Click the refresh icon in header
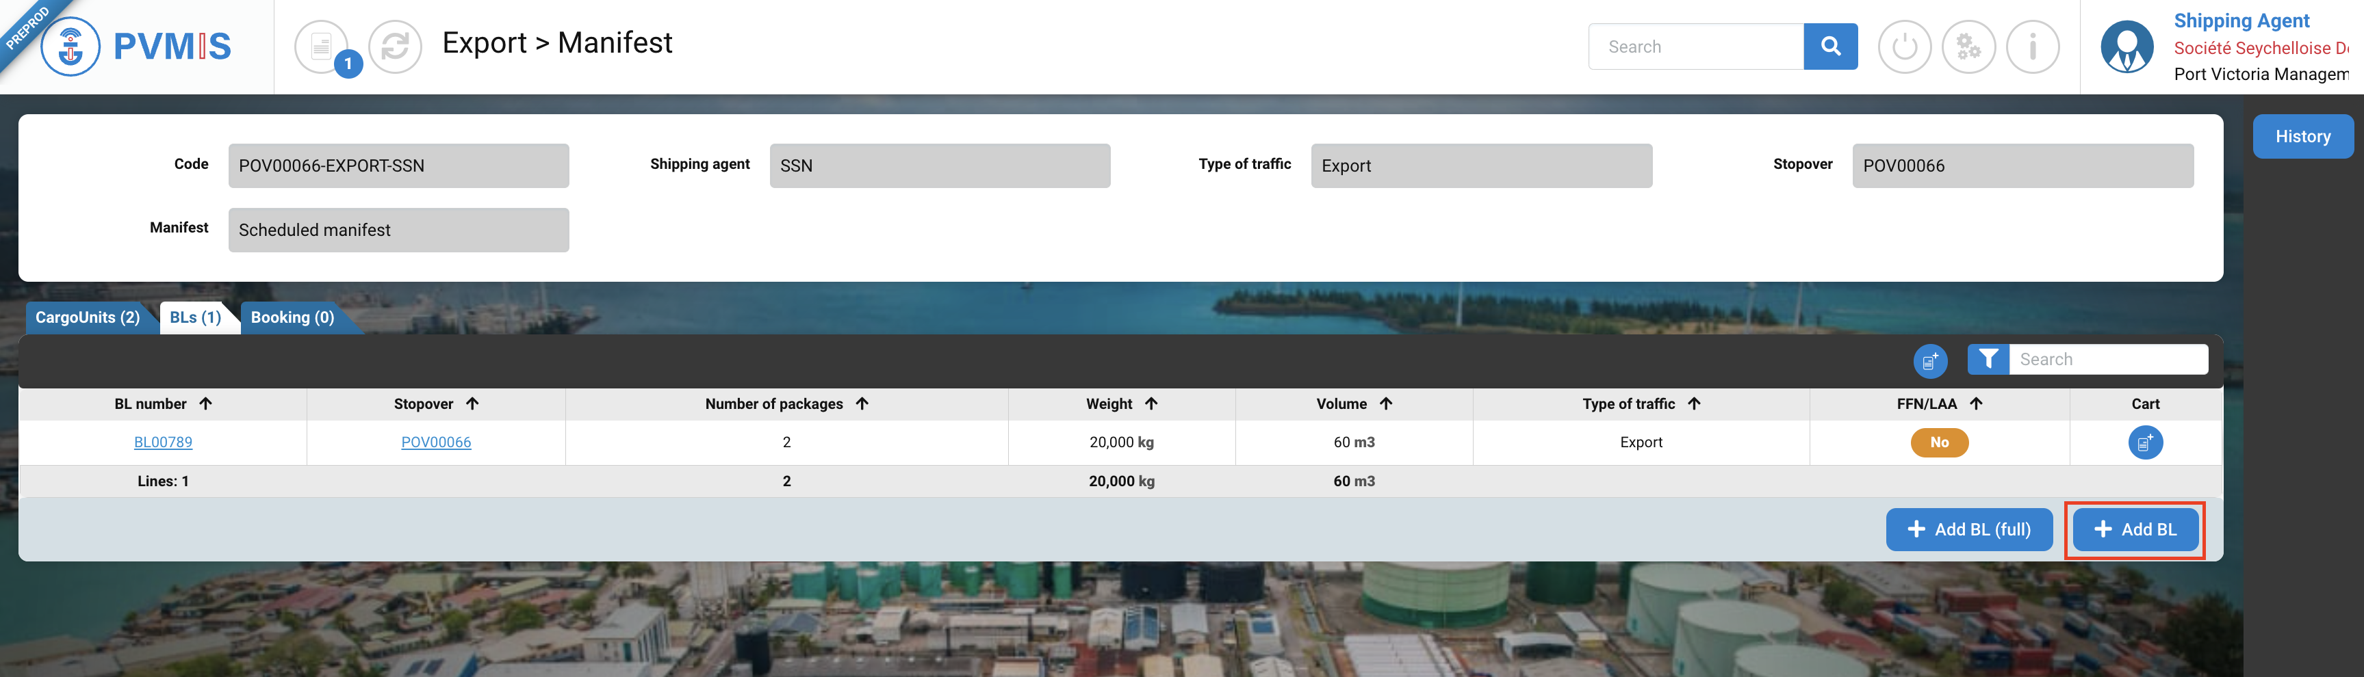Image resolution: width=2364 pixels, height=677 pixels. (x=395, y=46)
